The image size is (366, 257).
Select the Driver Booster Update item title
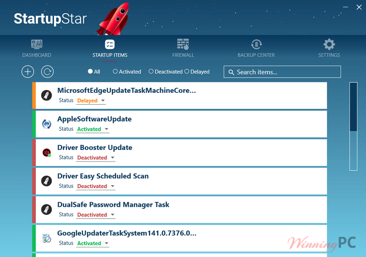point(95,148)
